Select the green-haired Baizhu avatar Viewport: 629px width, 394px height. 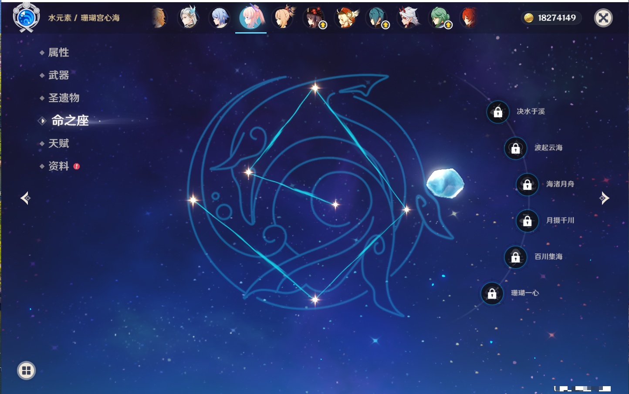click(x=440, y=18)
